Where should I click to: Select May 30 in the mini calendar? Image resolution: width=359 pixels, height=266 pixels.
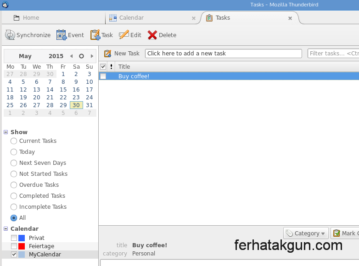(76, 105)
